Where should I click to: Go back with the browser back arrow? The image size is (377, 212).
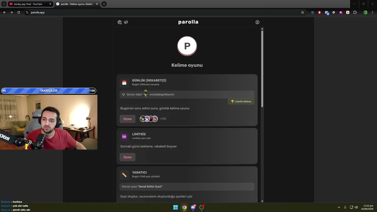pyautogui.click(x=4, y=12)
